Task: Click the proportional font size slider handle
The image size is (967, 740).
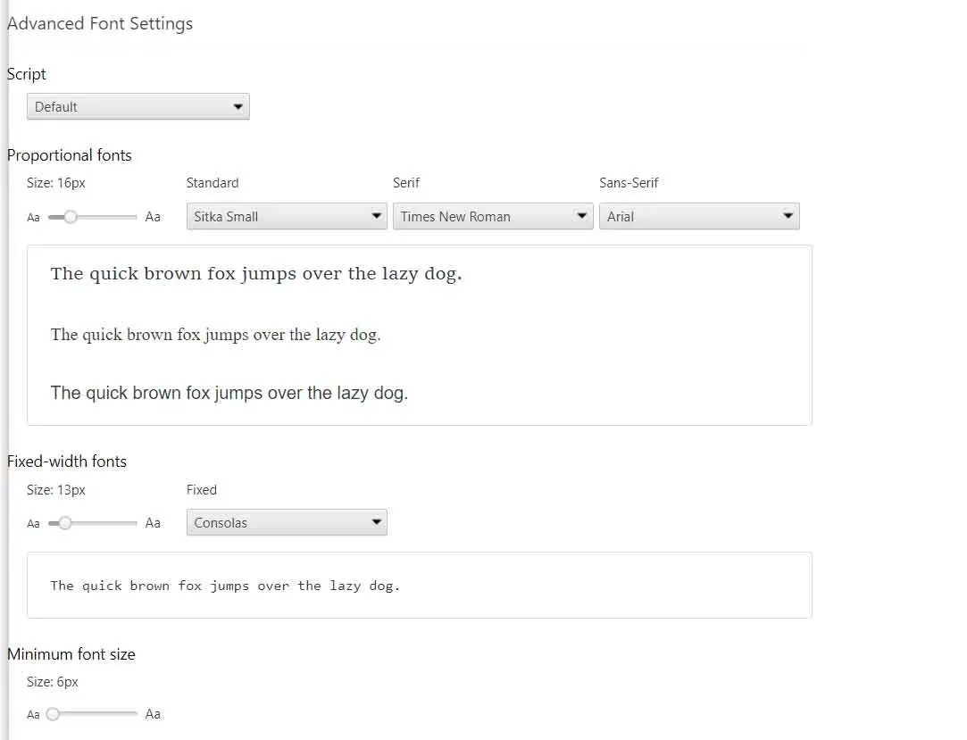Action: (71, 217)
